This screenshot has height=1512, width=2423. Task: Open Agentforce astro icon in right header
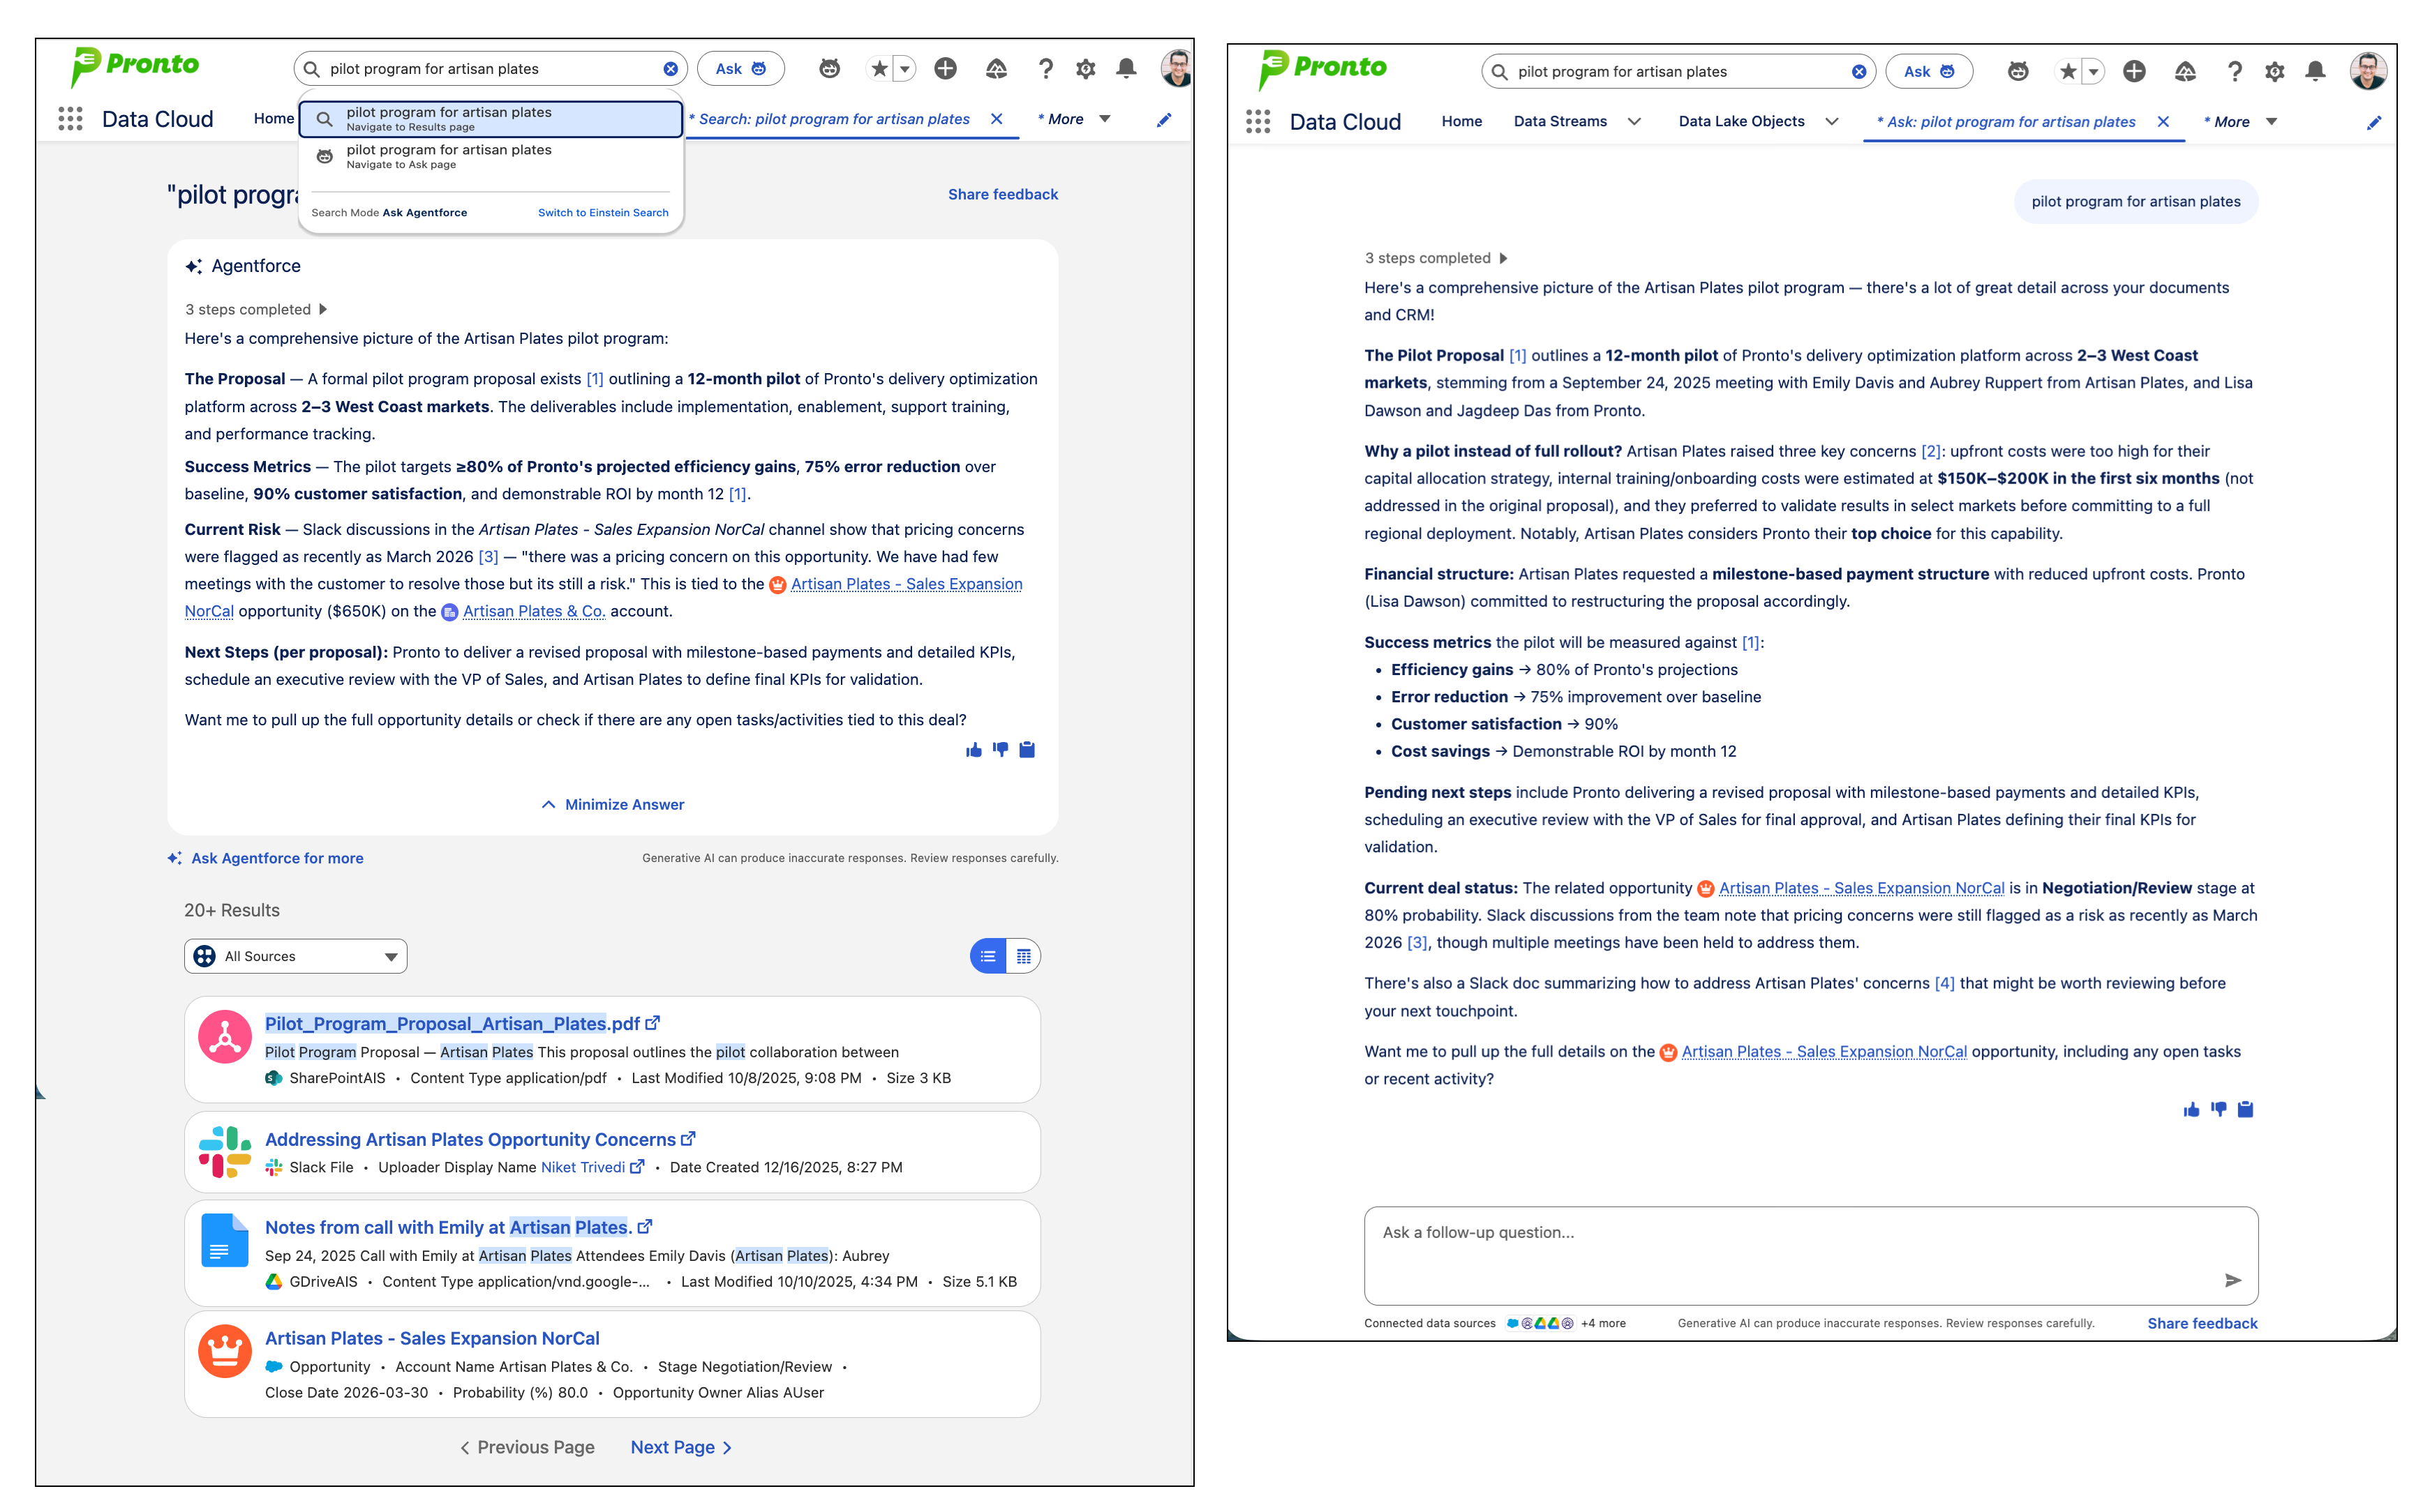pyautogui.click(x=2018, y=72)
